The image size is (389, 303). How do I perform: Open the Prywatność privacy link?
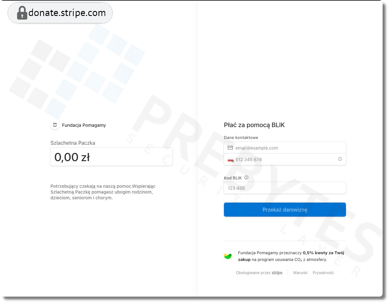[x=323, y=273]
